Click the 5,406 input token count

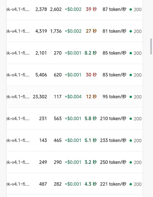[x=41, y=75]
